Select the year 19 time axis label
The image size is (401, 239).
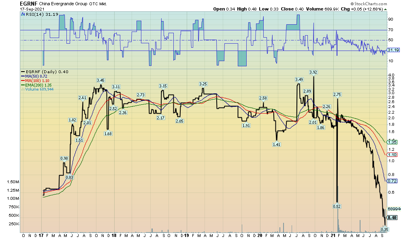(x=186, y=235)
